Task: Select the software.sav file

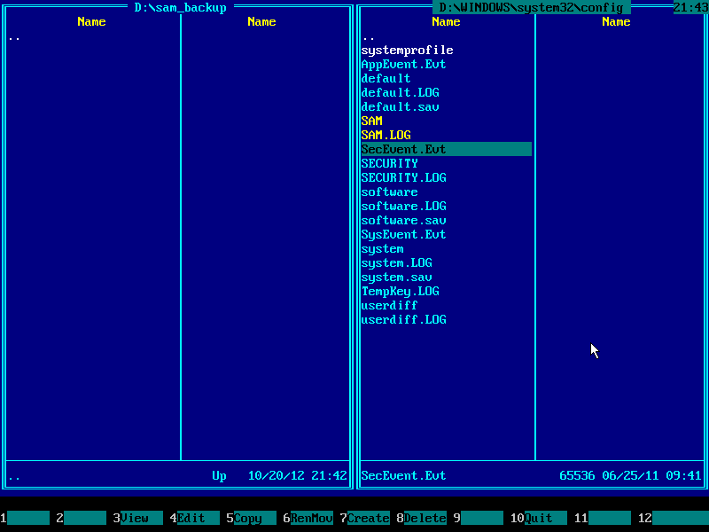Action: click(403, 220)
